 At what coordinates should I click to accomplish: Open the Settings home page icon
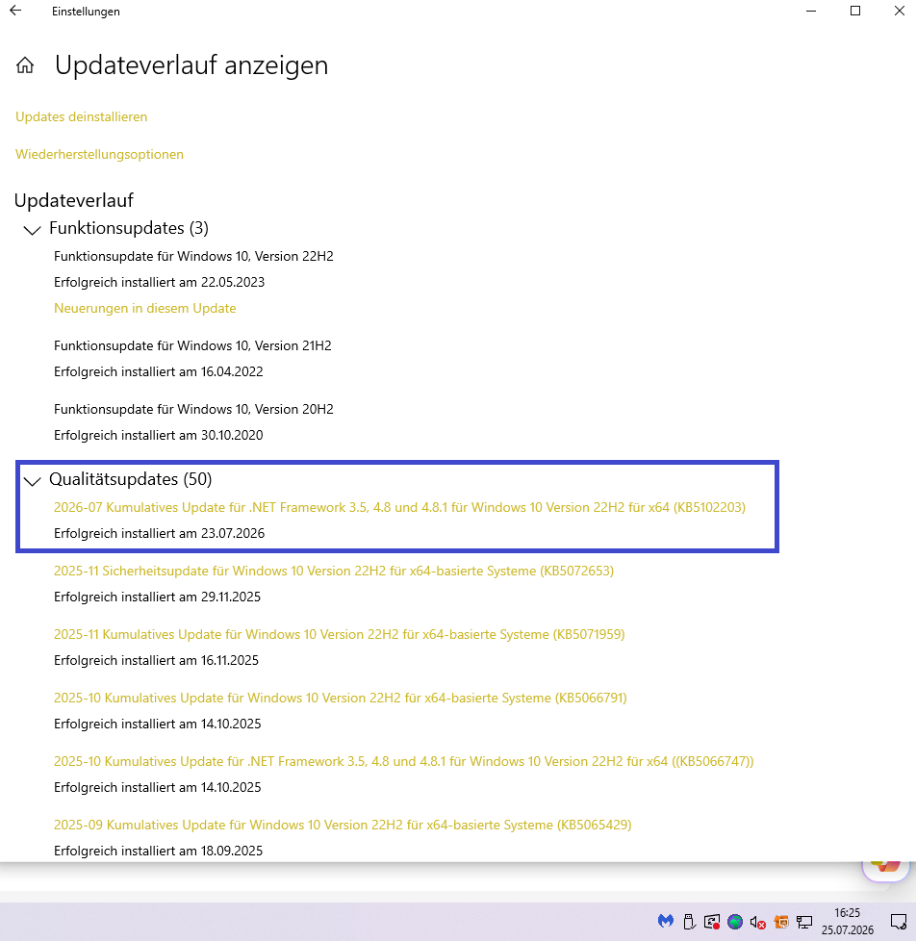coord(25,65)
